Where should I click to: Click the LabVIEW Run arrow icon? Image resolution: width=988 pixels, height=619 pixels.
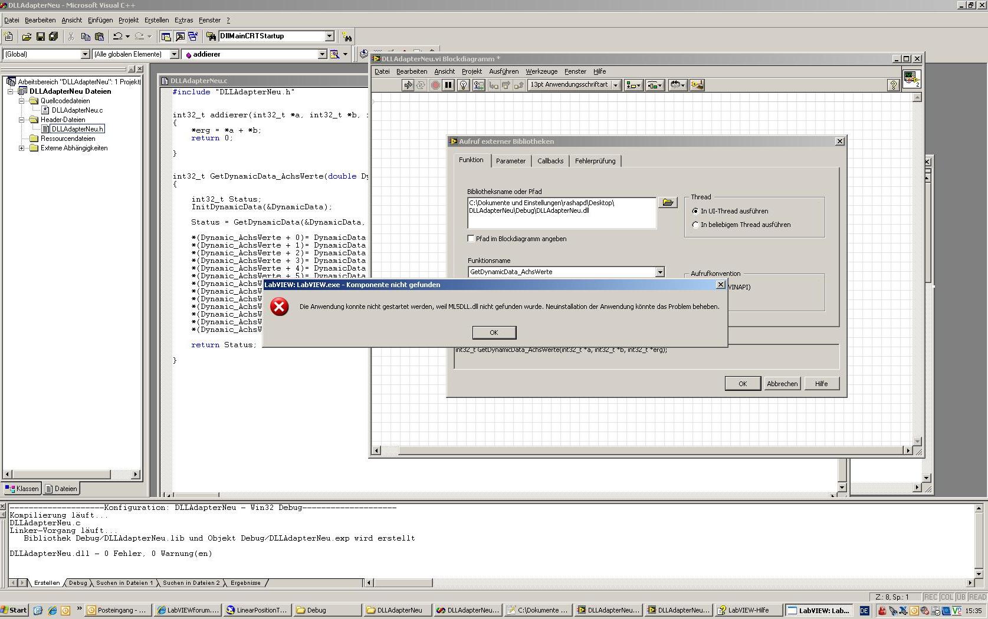point(408,85)
